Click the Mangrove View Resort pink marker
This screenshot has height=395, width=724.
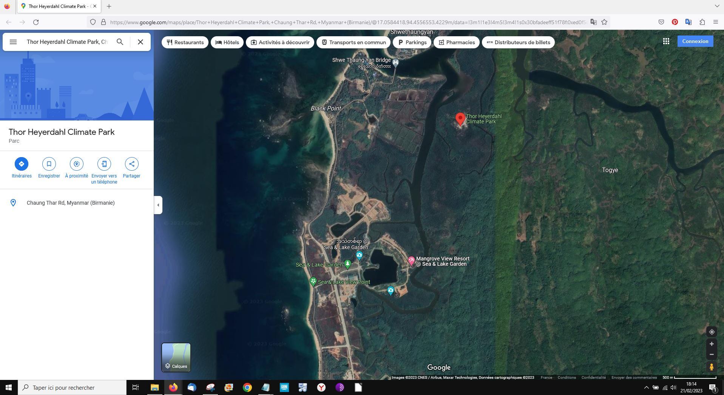411,261
